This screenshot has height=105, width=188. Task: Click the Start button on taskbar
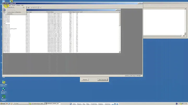click(x=3, y=103)
